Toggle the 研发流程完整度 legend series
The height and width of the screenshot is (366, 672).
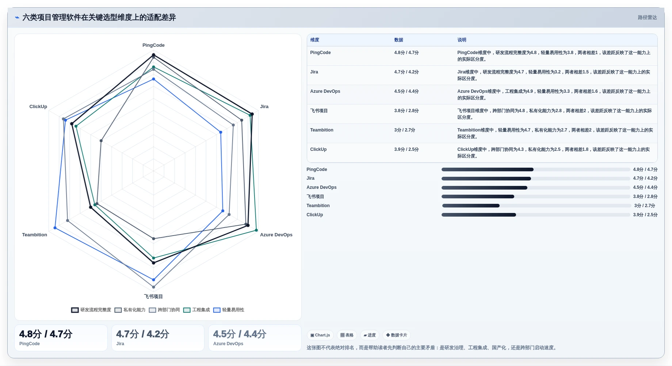[x=91, y=310]
